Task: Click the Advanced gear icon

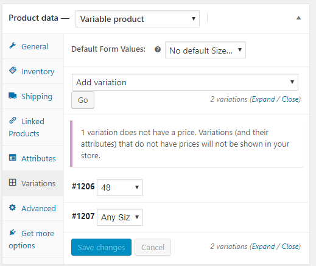Action: point(13,208)
